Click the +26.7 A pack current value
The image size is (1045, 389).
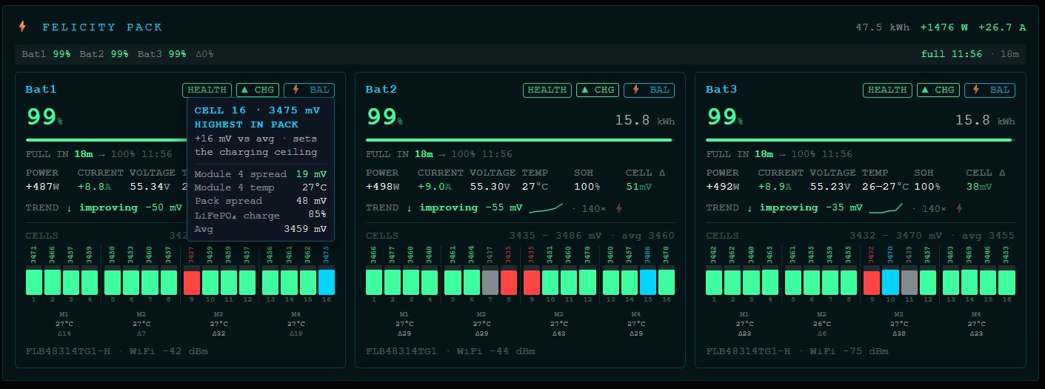[1002, 27]
